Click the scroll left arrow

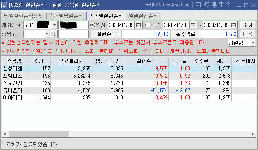click(x=5, y=134)
